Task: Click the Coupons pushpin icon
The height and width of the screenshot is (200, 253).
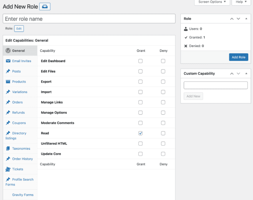Action: [x=8, y=123]
